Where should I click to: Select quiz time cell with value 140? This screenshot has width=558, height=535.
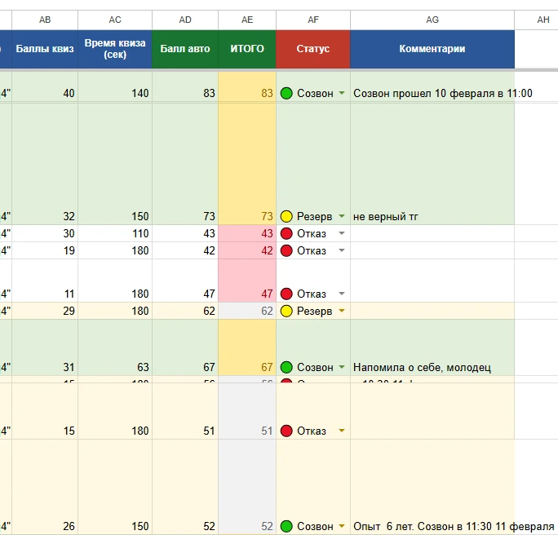(x=115, y=87)
